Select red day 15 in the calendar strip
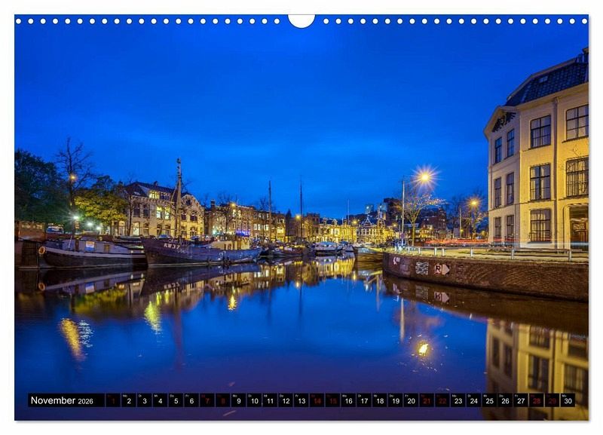 333,400
